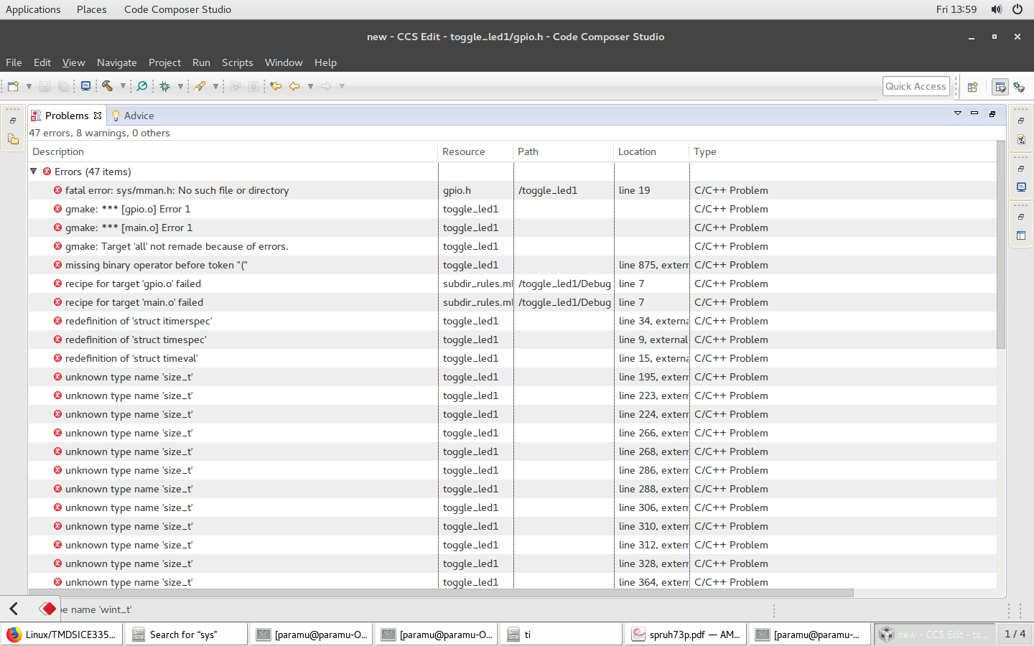Open the Debug dropdown arrow
This screenshot has width=1034, height=646.
180,86
